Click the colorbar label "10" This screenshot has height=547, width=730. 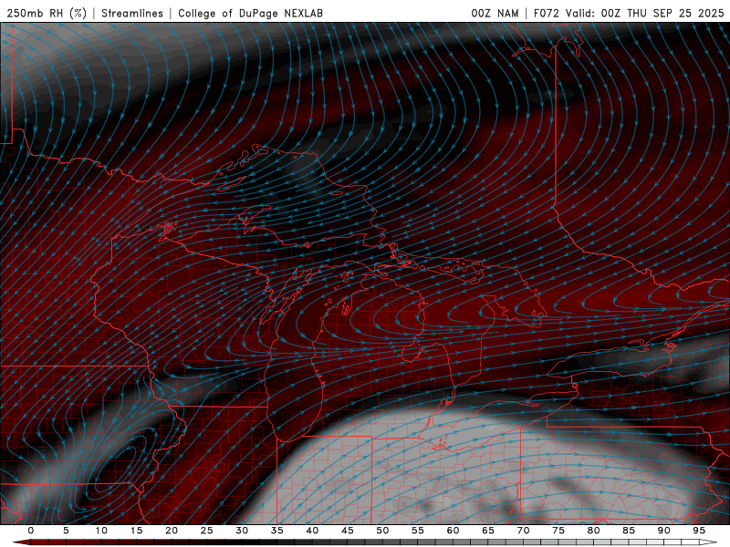(x=101, y=531)
